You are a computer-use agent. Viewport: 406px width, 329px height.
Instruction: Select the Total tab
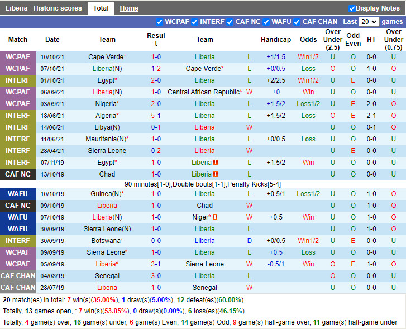(x=101, y=8)
